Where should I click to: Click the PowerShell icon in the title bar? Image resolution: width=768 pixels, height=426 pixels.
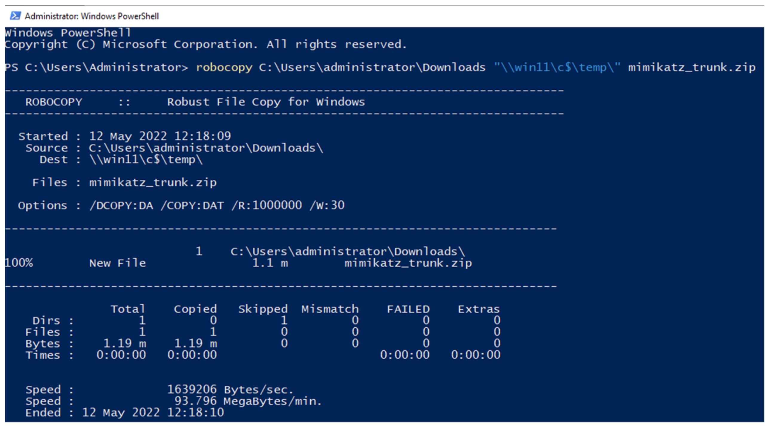(x=15, y=16)
